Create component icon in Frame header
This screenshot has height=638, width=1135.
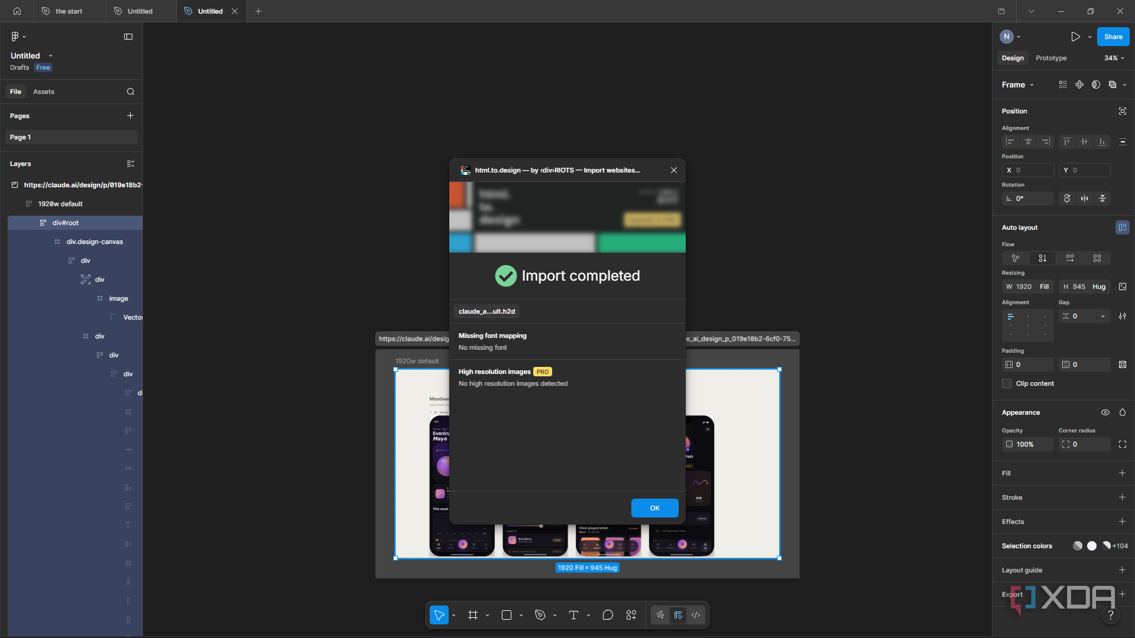click(1079, 84)
